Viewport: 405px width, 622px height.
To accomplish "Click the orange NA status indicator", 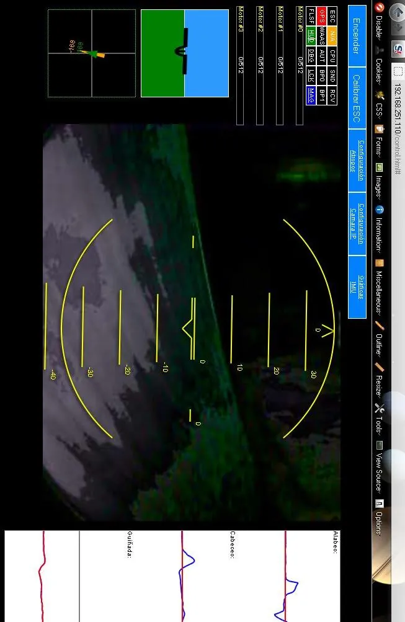I will coord(332,36).
